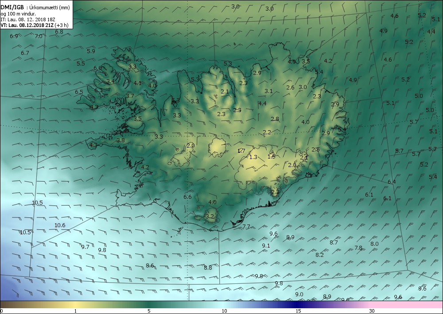Select the 6.4 value label
This screenshot has height=314, width=443.
pos(392,182)
